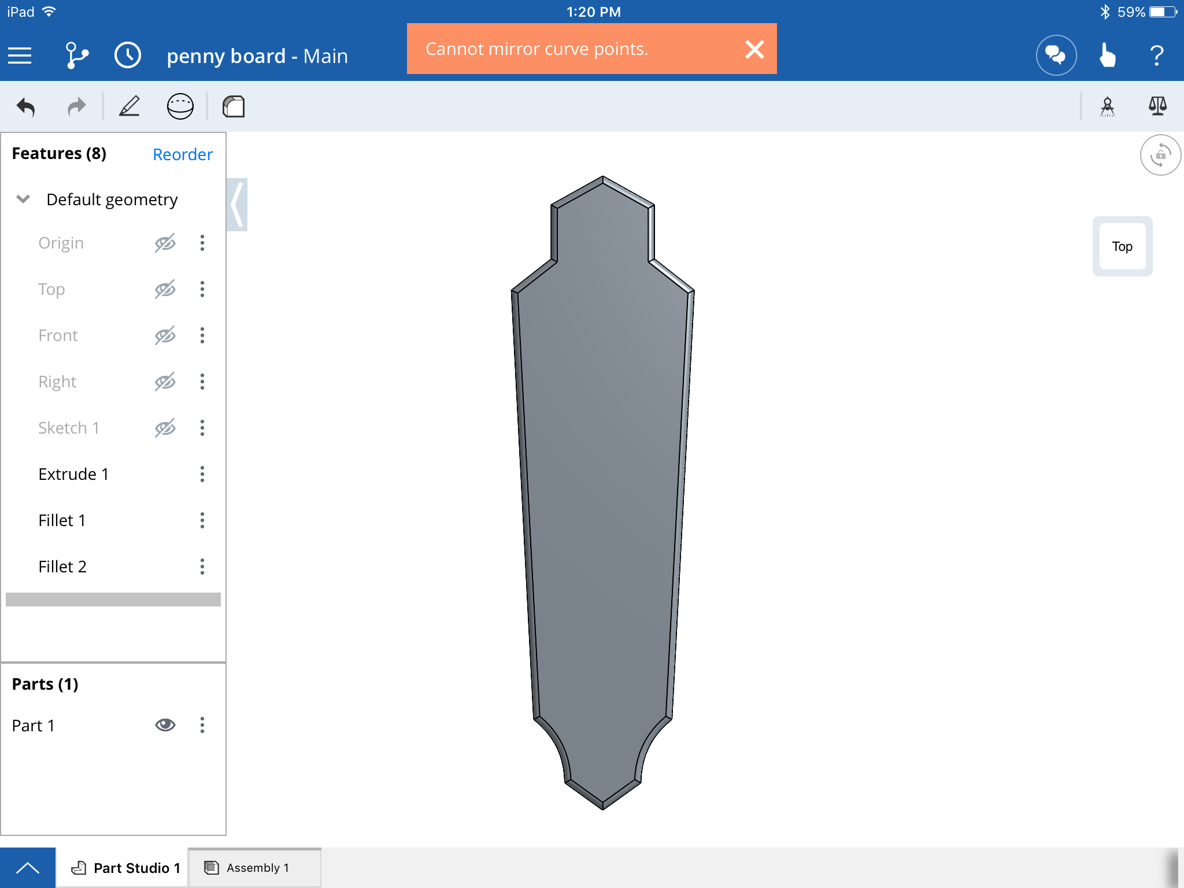Start a new sketch with pencil tool
1184x888 pixels.
tap(129, 106)
